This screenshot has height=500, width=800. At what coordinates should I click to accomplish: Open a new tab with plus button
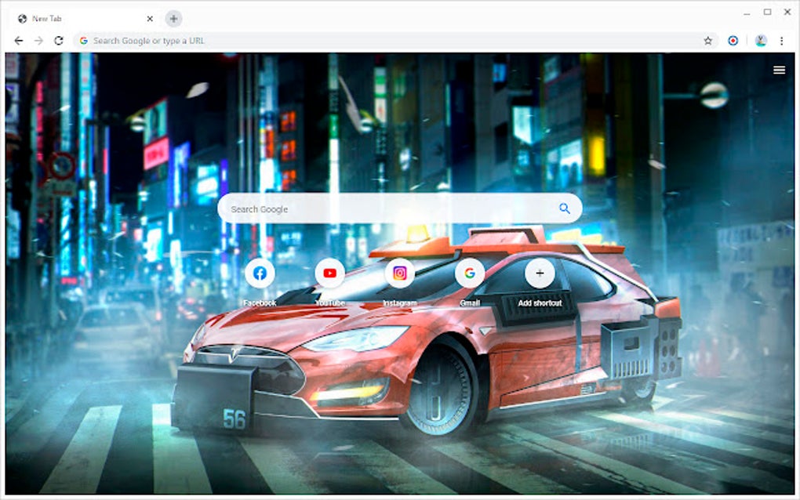click(x=173, y=19)
